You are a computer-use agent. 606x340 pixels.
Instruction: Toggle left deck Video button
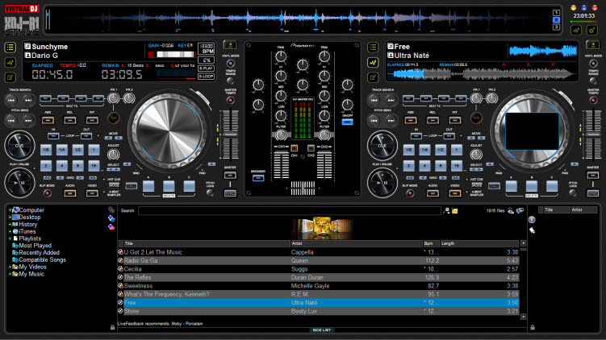tap(92, 193)
